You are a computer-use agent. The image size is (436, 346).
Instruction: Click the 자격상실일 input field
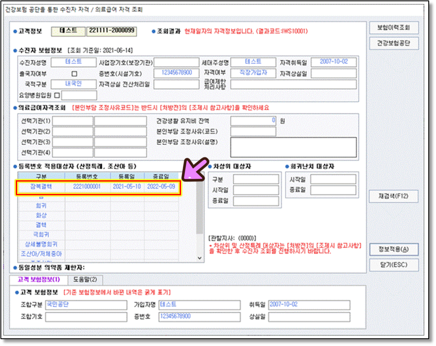(333, 73)
